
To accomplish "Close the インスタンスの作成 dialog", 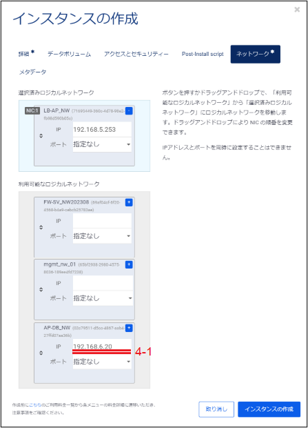I will click(297, 10).
